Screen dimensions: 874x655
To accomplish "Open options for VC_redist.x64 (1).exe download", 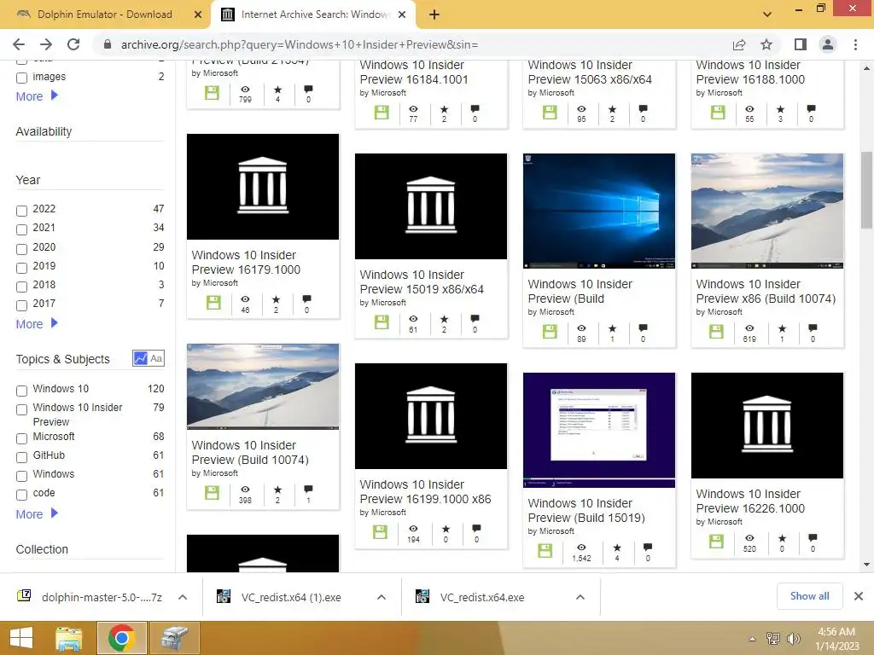I will 382,597.
